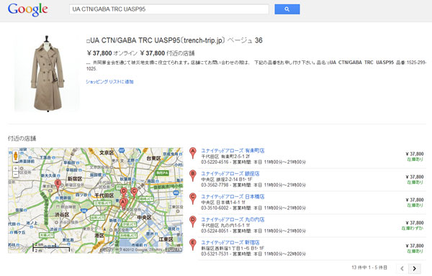Click the Pegman street view icon on map
Viewport: 432px width, 276px height.
tap(15, 156)
